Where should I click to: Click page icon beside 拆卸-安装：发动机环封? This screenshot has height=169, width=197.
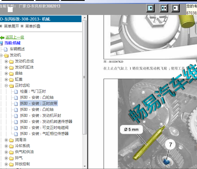coord(16,116)
